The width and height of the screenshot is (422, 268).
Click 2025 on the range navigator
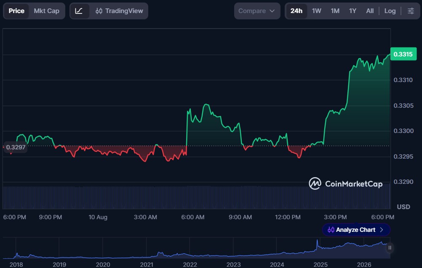click(321, 265)
